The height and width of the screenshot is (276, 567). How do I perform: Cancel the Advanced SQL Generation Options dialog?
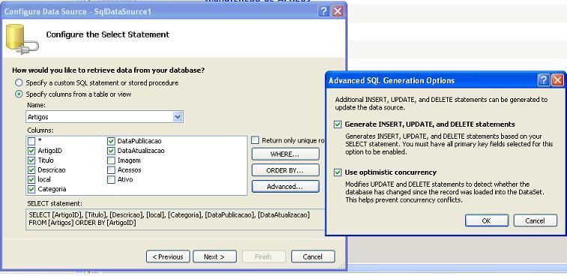pyautogui.click(x=536, y=220)
